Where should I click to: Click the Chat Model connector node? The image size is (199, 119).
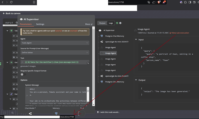coord(30,114)
